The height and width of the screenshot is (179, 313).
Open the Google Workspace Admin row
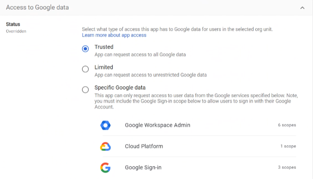[x=198, y=125]
